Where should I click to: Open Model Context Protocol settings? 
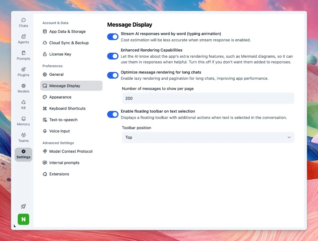[x=71, y=151]
